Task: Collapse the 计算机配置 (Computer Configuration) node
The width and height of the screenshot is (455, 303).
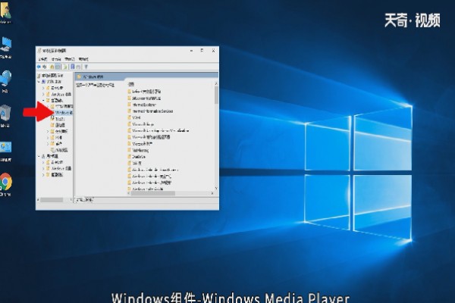Action: pos(39,82)
